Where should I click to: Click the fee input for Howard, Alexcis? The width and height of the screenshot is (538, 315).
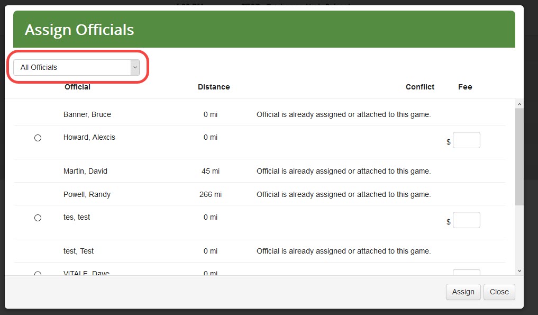pyautogui.click(x=467, y=140)
